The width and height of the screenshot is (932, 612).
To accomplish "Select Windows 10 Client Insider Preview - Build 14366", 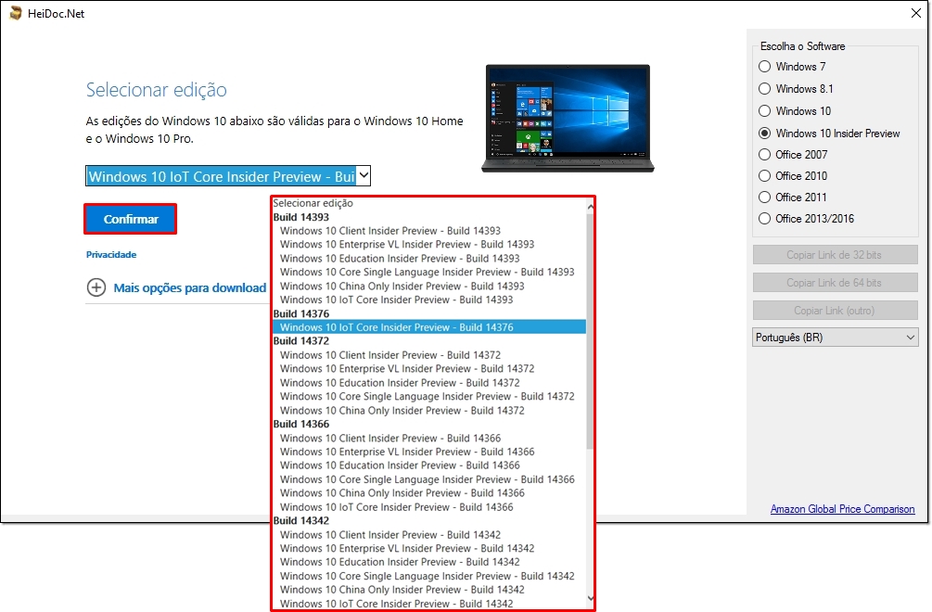I will click(x=429, y=438).
